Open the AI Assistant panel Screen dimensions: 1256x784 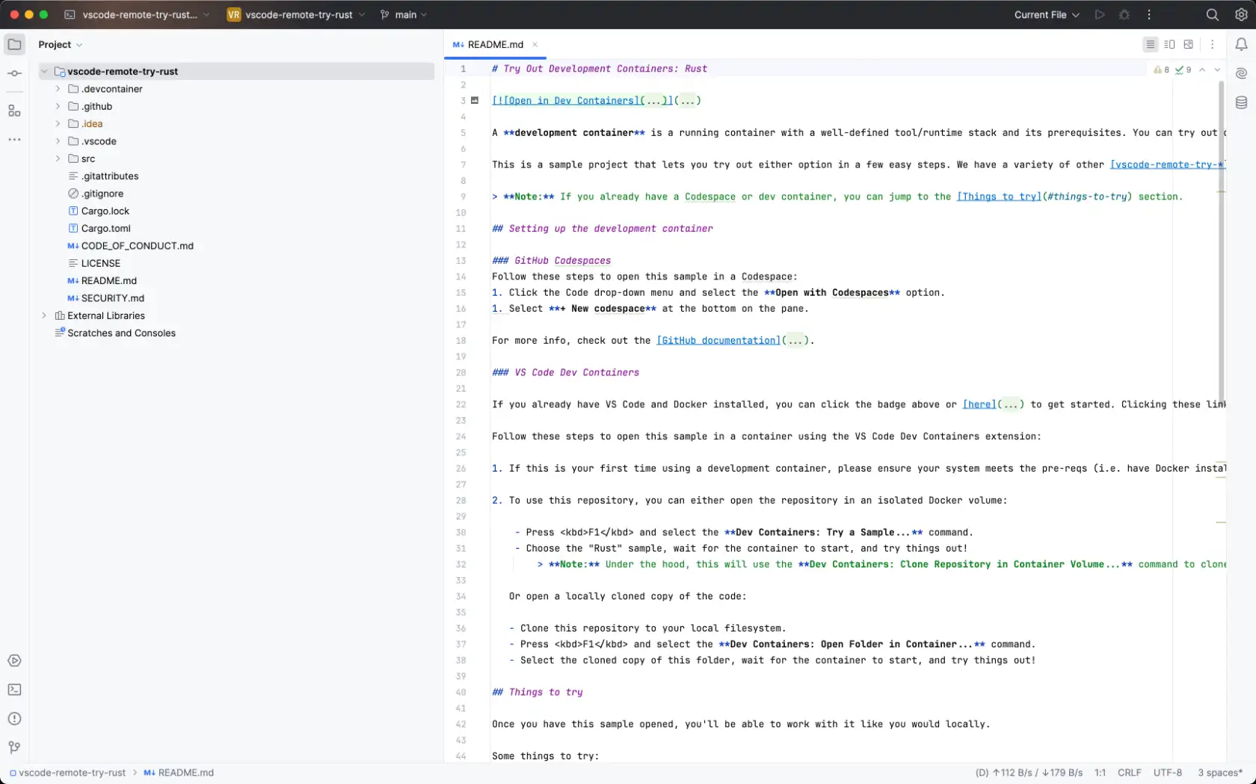click(x=1241, y=73)
